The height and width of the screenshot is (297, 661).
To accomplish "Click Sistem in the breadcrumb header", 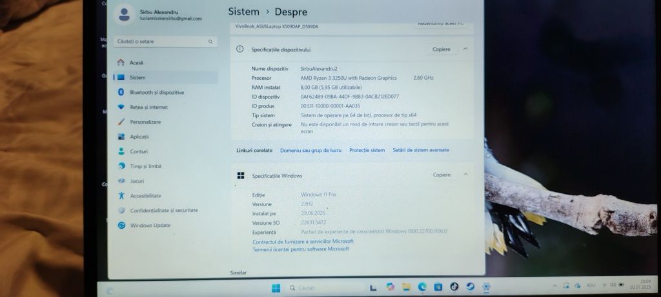I will (243, 12).
